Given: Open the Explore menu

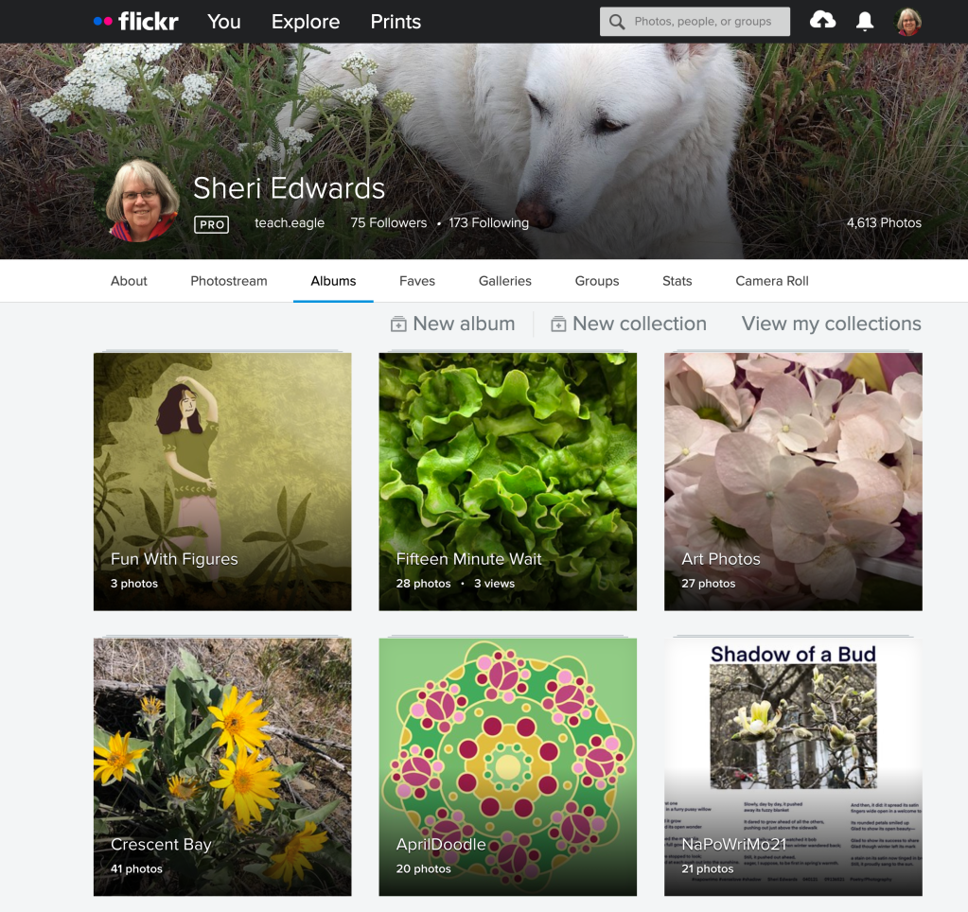Looking at the screenshot, I should point(306,22).
